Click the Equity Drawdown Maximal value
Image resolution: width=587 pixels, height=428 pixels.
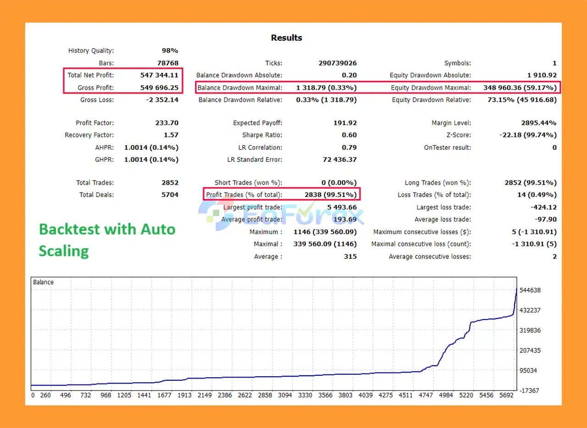point(520,88)
